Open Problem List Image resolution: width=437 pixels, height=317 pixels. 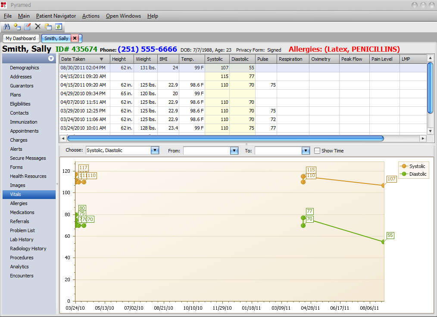click(x=22, y=230)
